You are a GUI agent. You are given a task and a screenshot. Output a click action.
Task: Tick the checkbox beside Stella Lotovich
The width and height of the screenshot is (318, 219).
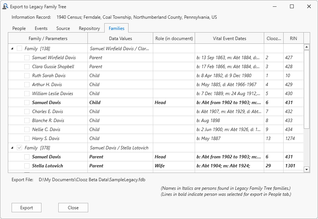tap(27, 166)
